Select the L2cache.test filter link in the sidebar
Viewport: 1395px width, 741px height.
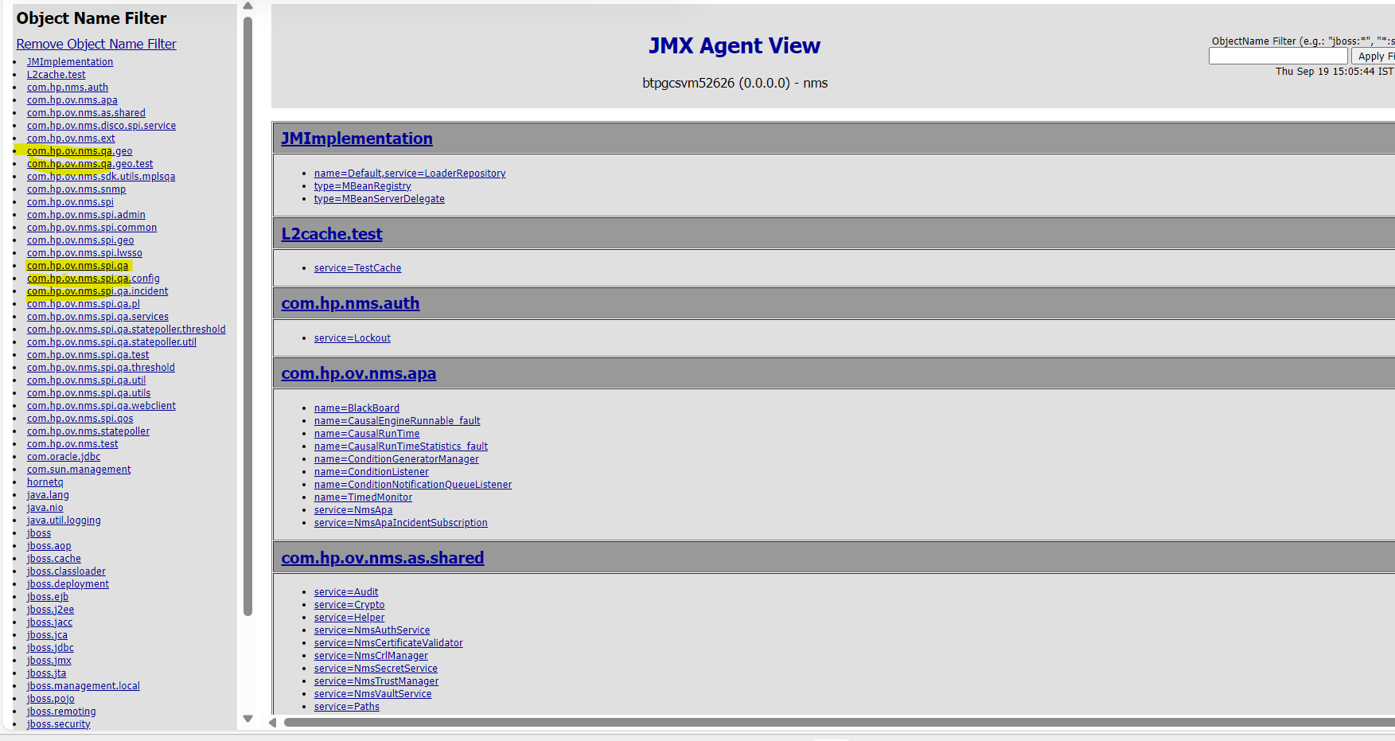coord(56,75)
